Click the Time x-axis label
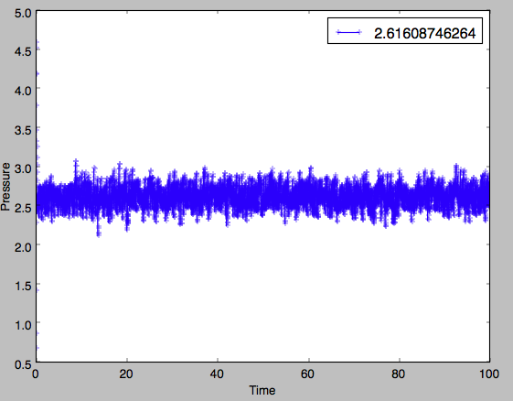 (x=262, y=390)
